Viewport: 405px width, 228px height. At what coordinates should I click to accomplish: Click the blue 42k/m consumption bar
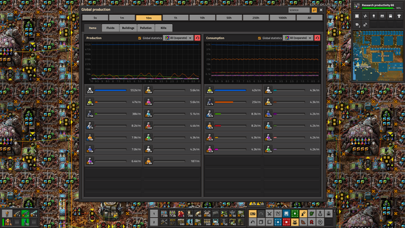(x=230, y=90)
